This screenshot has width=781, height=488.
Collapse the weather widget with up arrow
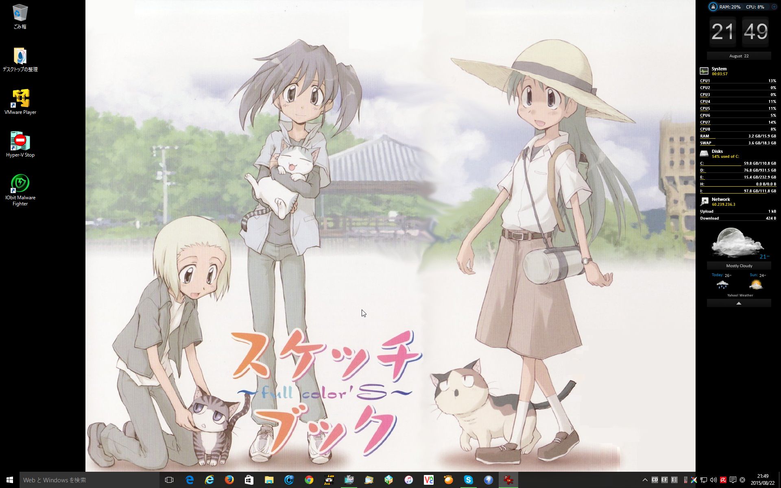(x=739, y=303)
